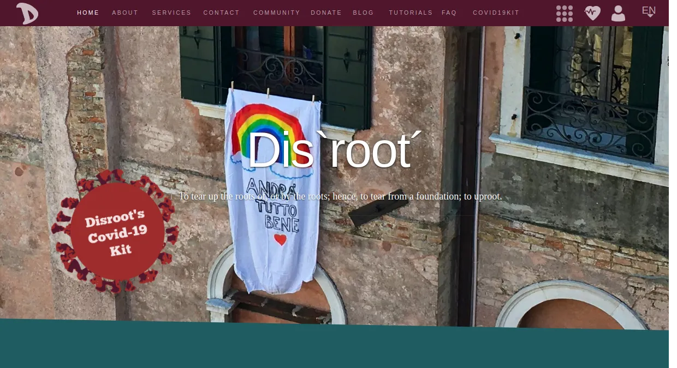Open the Tutorials page

pyautogui.click(x=411, y=13)
